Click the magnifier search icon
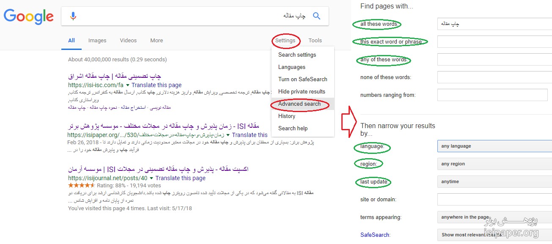 (316, 16)
